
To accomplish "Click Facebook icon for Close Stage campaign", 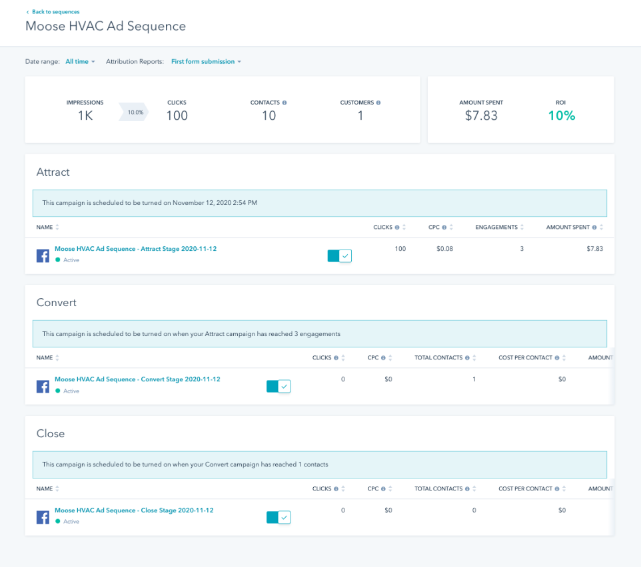I will pyautogui.click(x=43, y=517).
